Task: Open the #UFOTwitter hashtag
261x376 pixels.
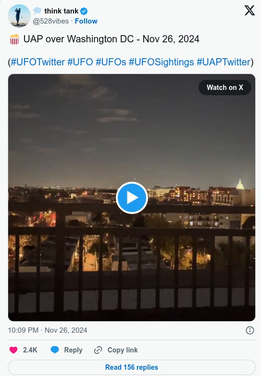Action: 37,62
